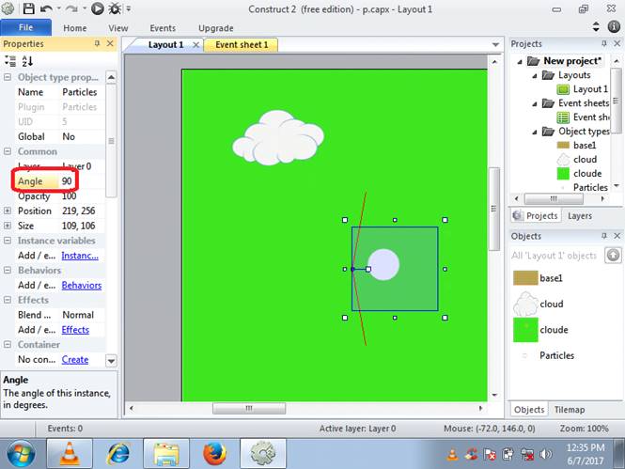Open VLC from the taskbar
625x469 pixels.
pos(70,453)
